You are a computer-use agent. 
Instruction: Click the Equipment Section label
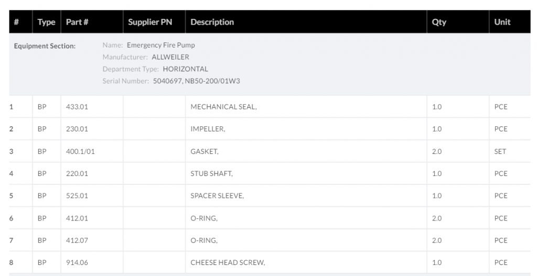45,46
